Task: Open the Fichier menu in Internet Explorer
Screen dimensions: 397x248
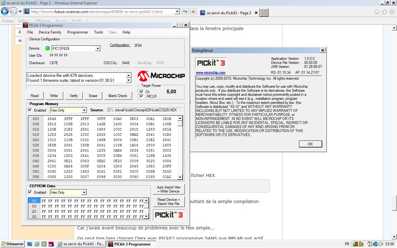Action: click(8, 21)
